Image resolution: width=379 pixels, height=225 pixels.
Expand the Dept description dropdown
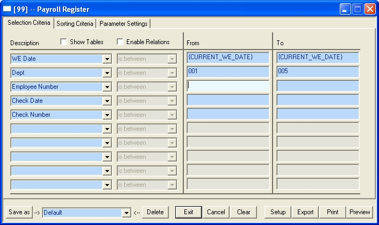click(x=108, y=73)
